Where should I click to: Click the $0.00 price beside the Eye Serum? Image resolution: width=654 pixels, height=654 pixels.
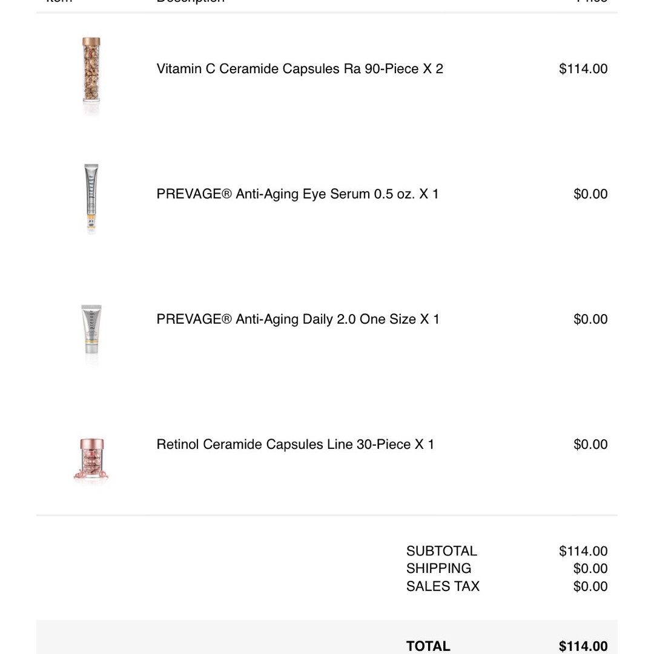(590, 194)
